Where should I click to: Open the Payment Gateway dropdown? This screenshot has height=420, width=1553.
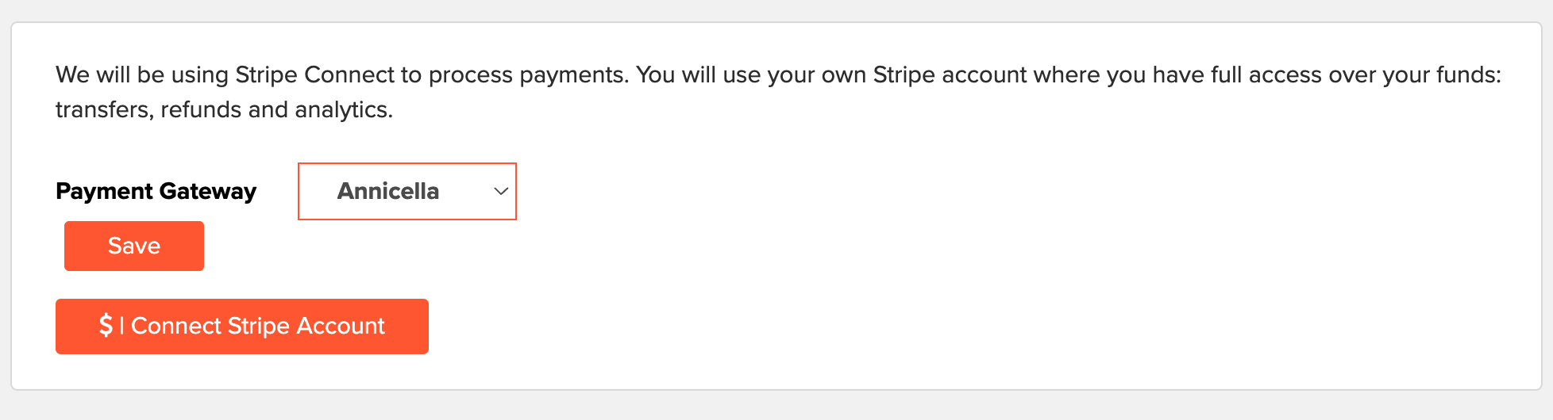407,191
